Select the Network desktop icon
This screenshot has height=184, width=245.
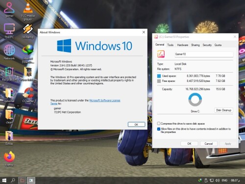pyautogui.click(x=9, y=52)
